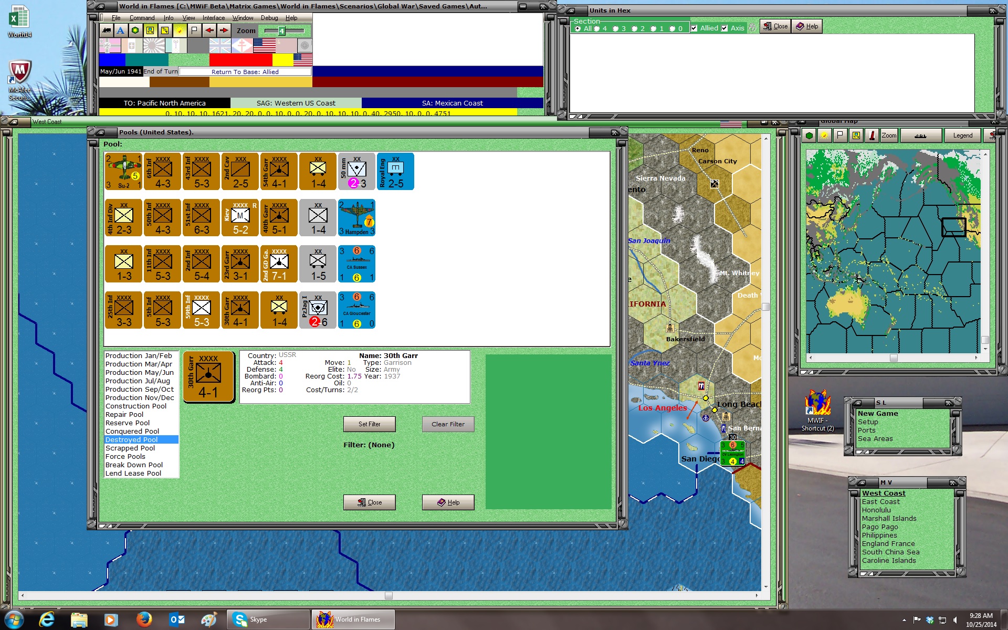Close the Pools dialog with the Close button
The image size is (1008, 630).
[370, 502]
